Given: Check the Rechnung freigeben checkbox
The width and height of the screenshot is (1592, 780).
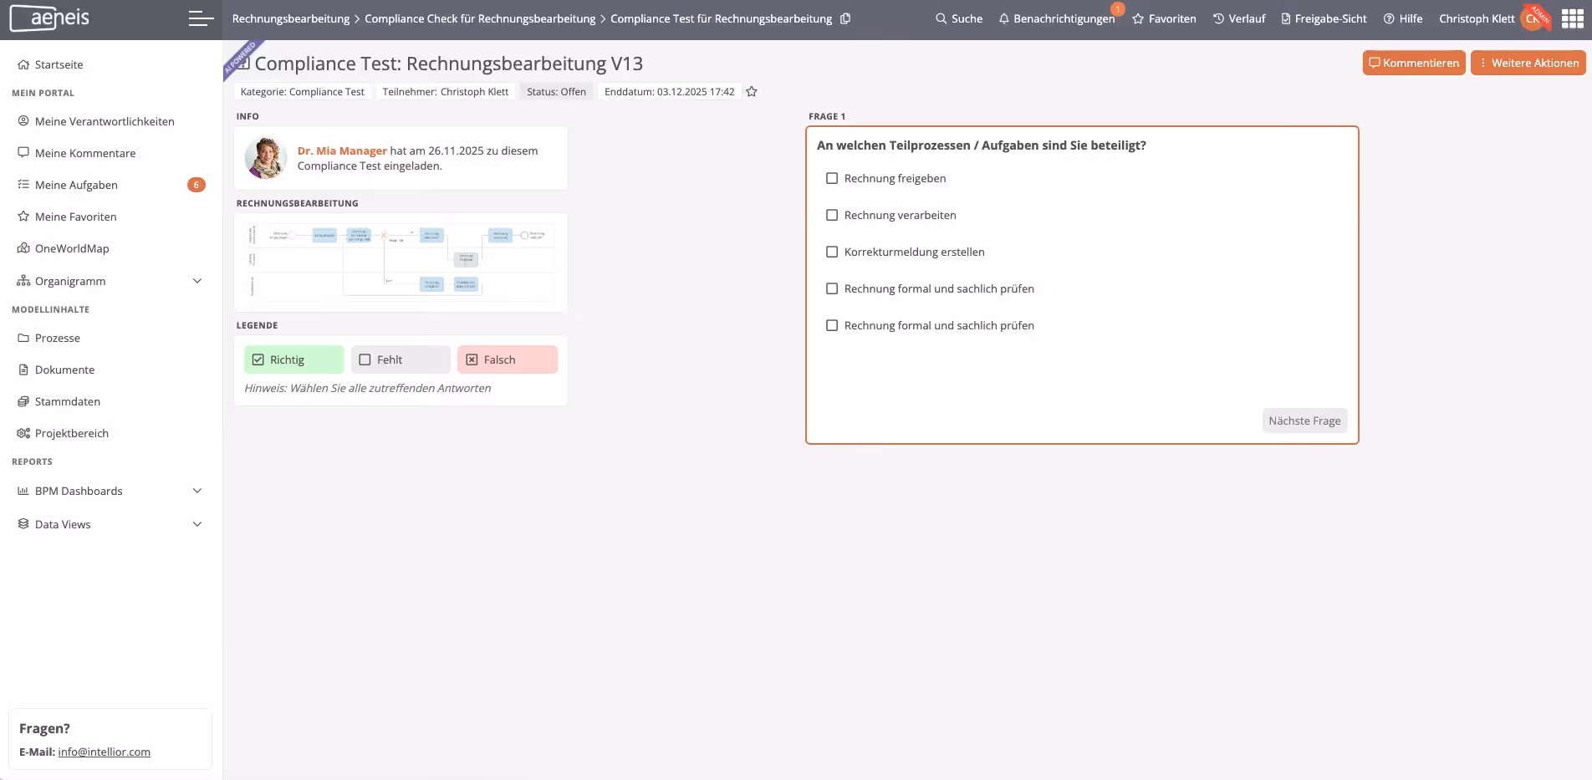Looking at the screenshot, I should tap(831, 178).
